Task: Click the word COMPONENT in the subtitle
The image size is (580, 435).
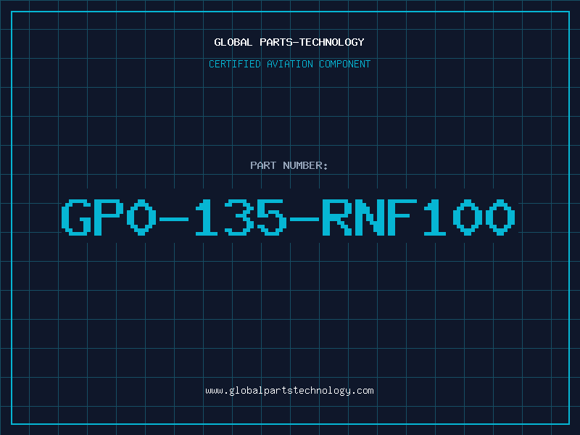Action: (344, 64)
